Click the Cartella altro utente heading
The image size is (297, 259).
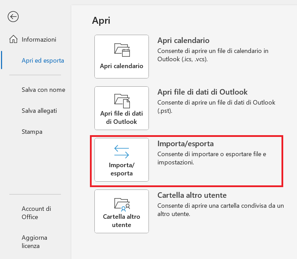click(x=192, y=195)
